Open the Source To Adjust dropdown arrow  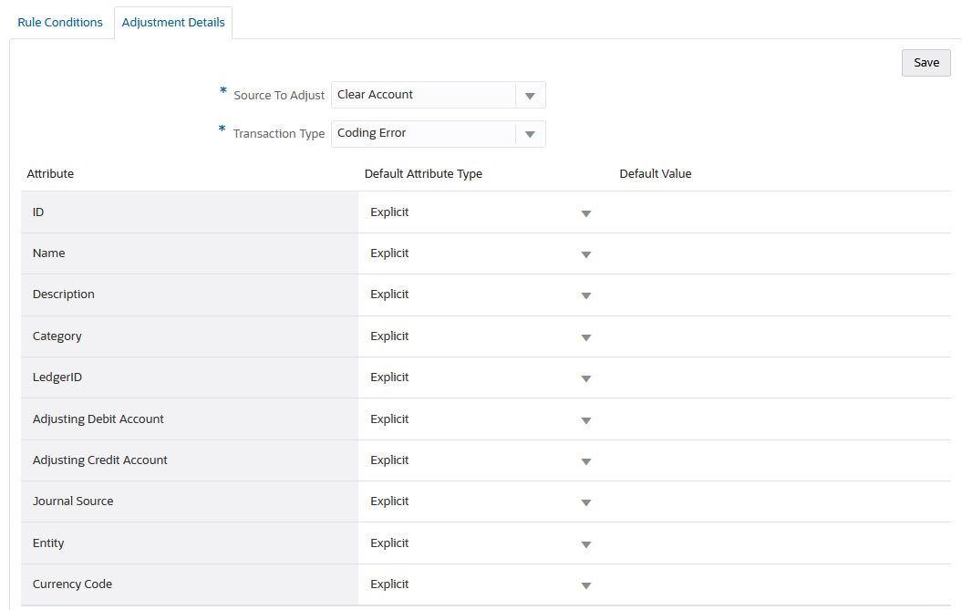coord(530,96)
